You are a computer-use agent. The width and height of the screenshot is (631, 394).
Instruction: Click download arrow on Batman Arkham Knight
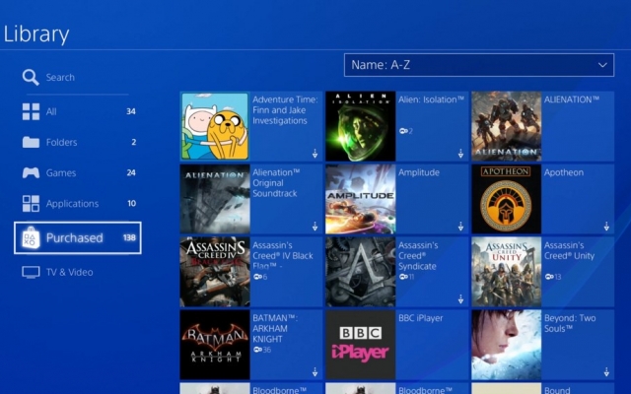point(315,372)
